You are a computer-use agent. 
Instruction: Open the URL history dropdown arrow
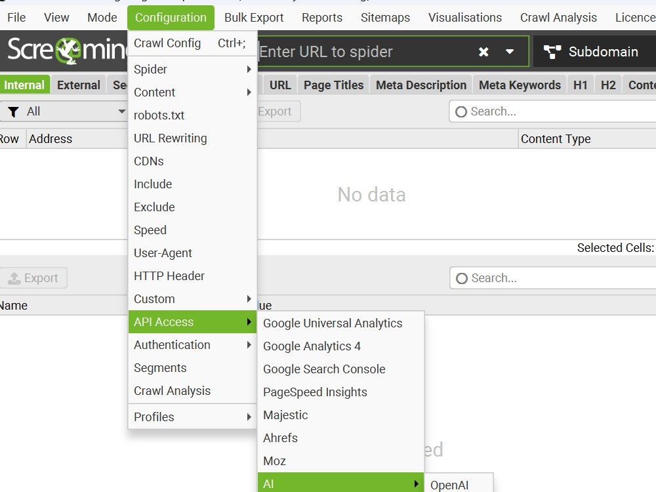tap(510, 52)
